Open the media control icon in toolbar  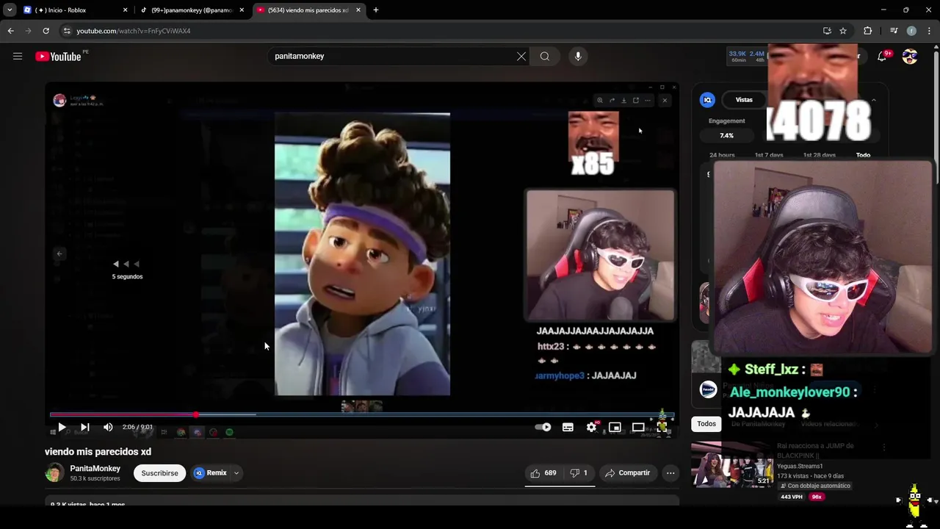click(x=894, y=31)
